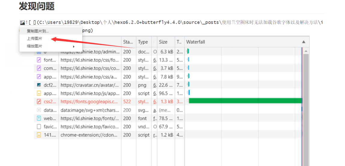
Task: Click the https://kl.shinie.top/favico... URL cell
Action: point(90,127)
